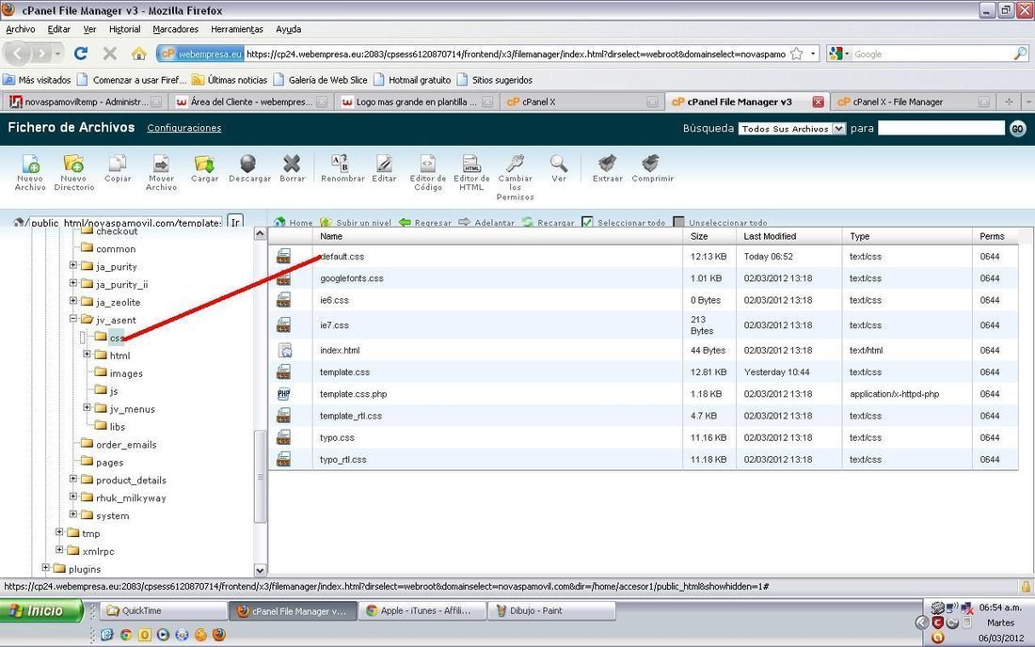Viewport: 1035px width, 647px height.
Task: Click the Subir un nivel link
Action: pyautogui.click(x=357, y=222)
